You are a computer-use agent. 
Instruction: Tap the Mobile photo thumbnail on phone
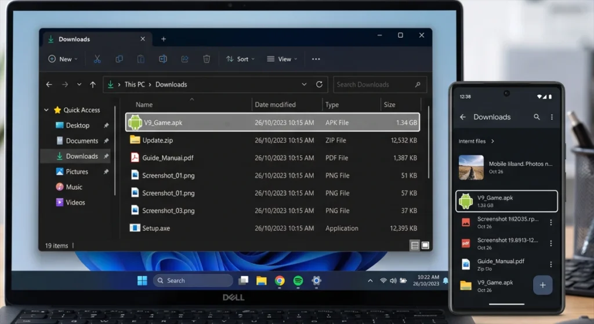pyautogui.click(x=471, y=168)
